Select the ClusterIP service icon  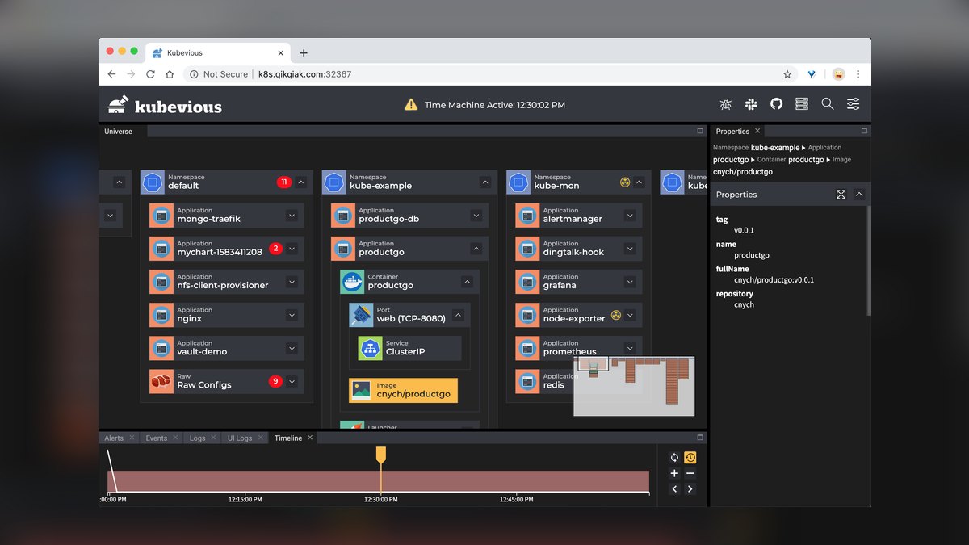pos(371,348)
